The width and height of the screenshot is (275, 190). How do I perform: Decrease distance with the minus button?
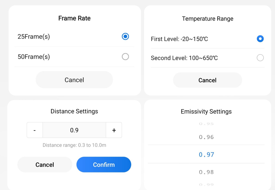coord(35,130)
